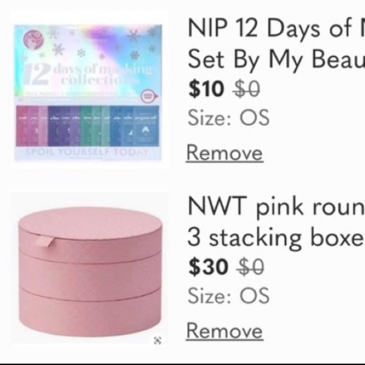Click the $30 price
The width and height of the screenshot is (365, 365).
click(x=207, y=268)
